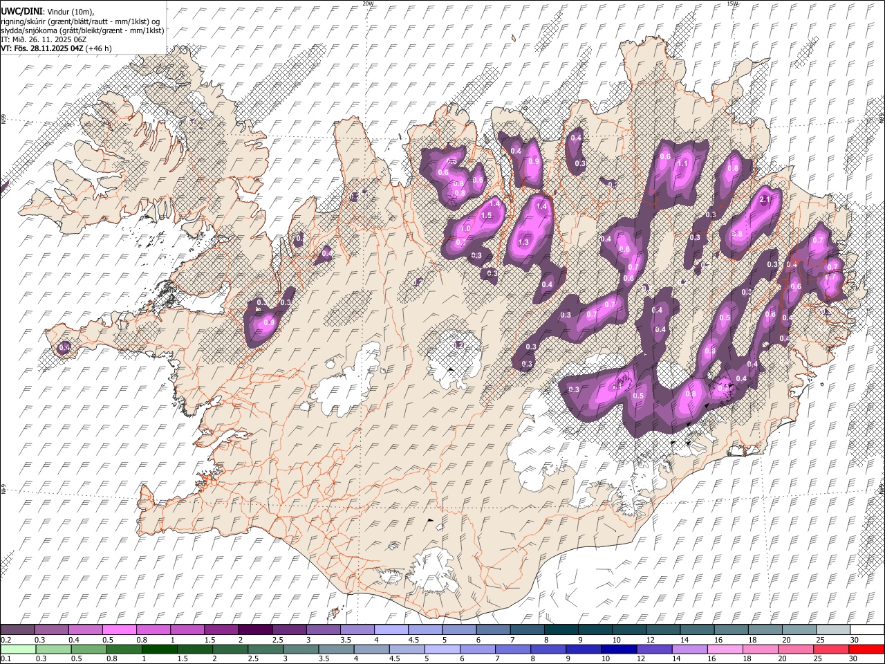Choose the 8–9 dark teal top-row swatch
The width and height of the screenshot is (885, 664).
coord(561,629)
